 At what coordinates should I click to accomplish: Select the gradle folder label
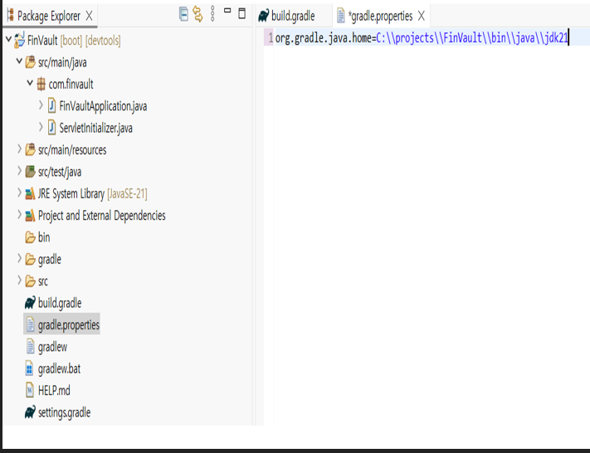pos(50,259)
